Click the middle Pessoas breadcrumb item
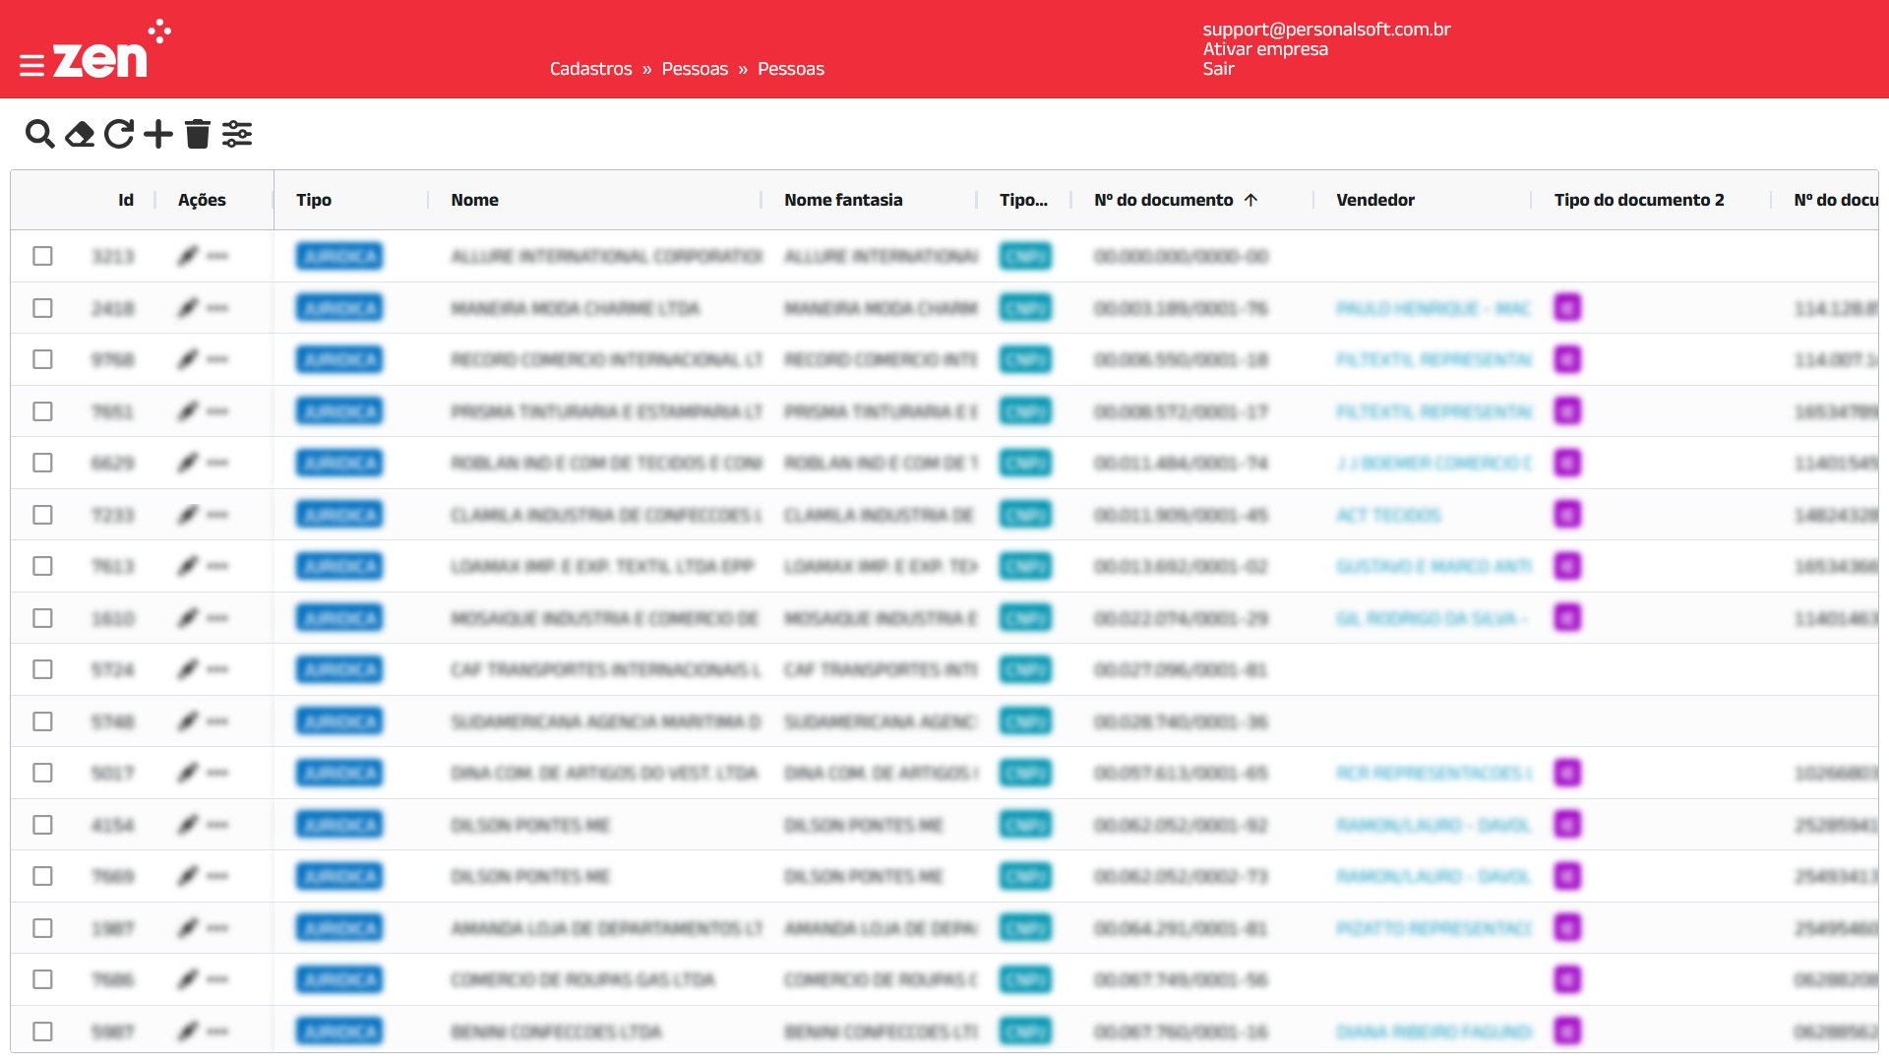This screenshot has height=1063, width=1889. pyautogui.click(x=695, y=69)
